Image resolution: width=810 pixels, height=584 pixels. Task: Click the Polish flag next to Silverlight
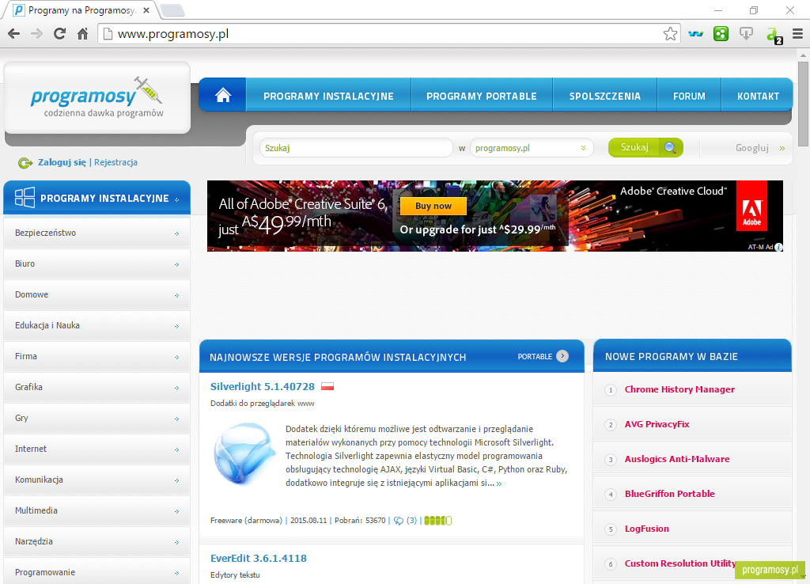click(327, 386)
